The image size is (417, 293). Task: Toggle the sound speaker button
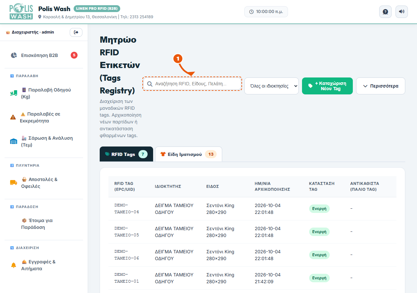click(402, 12)
